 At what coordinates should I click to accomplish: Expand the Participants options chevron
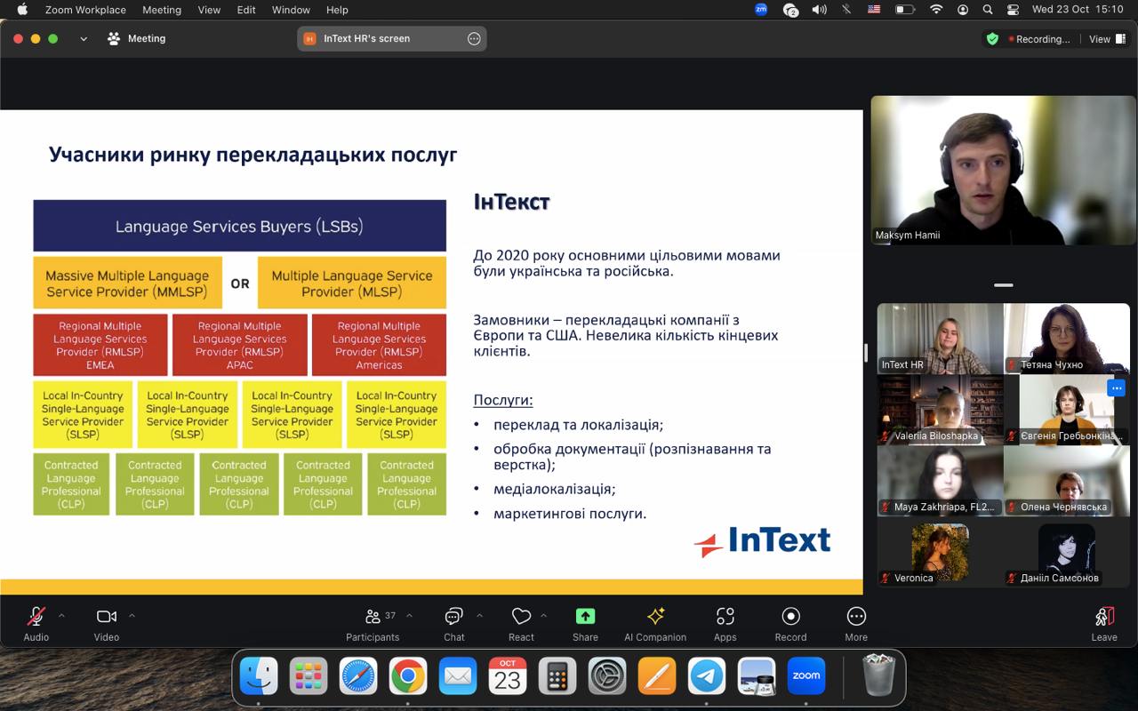click(x=409, y=616)
